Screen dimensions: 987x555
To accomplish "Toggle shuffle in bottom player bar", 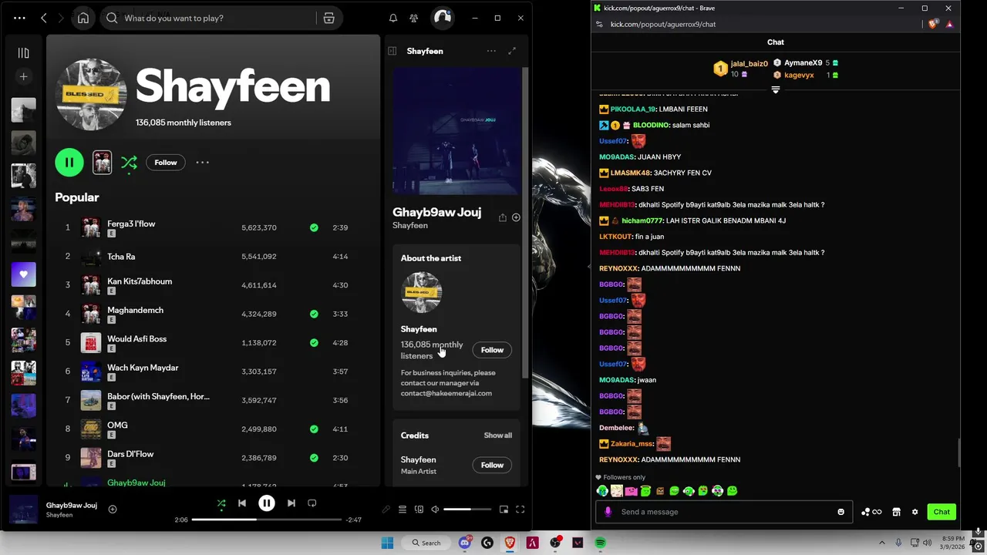I will pos(221,503).
